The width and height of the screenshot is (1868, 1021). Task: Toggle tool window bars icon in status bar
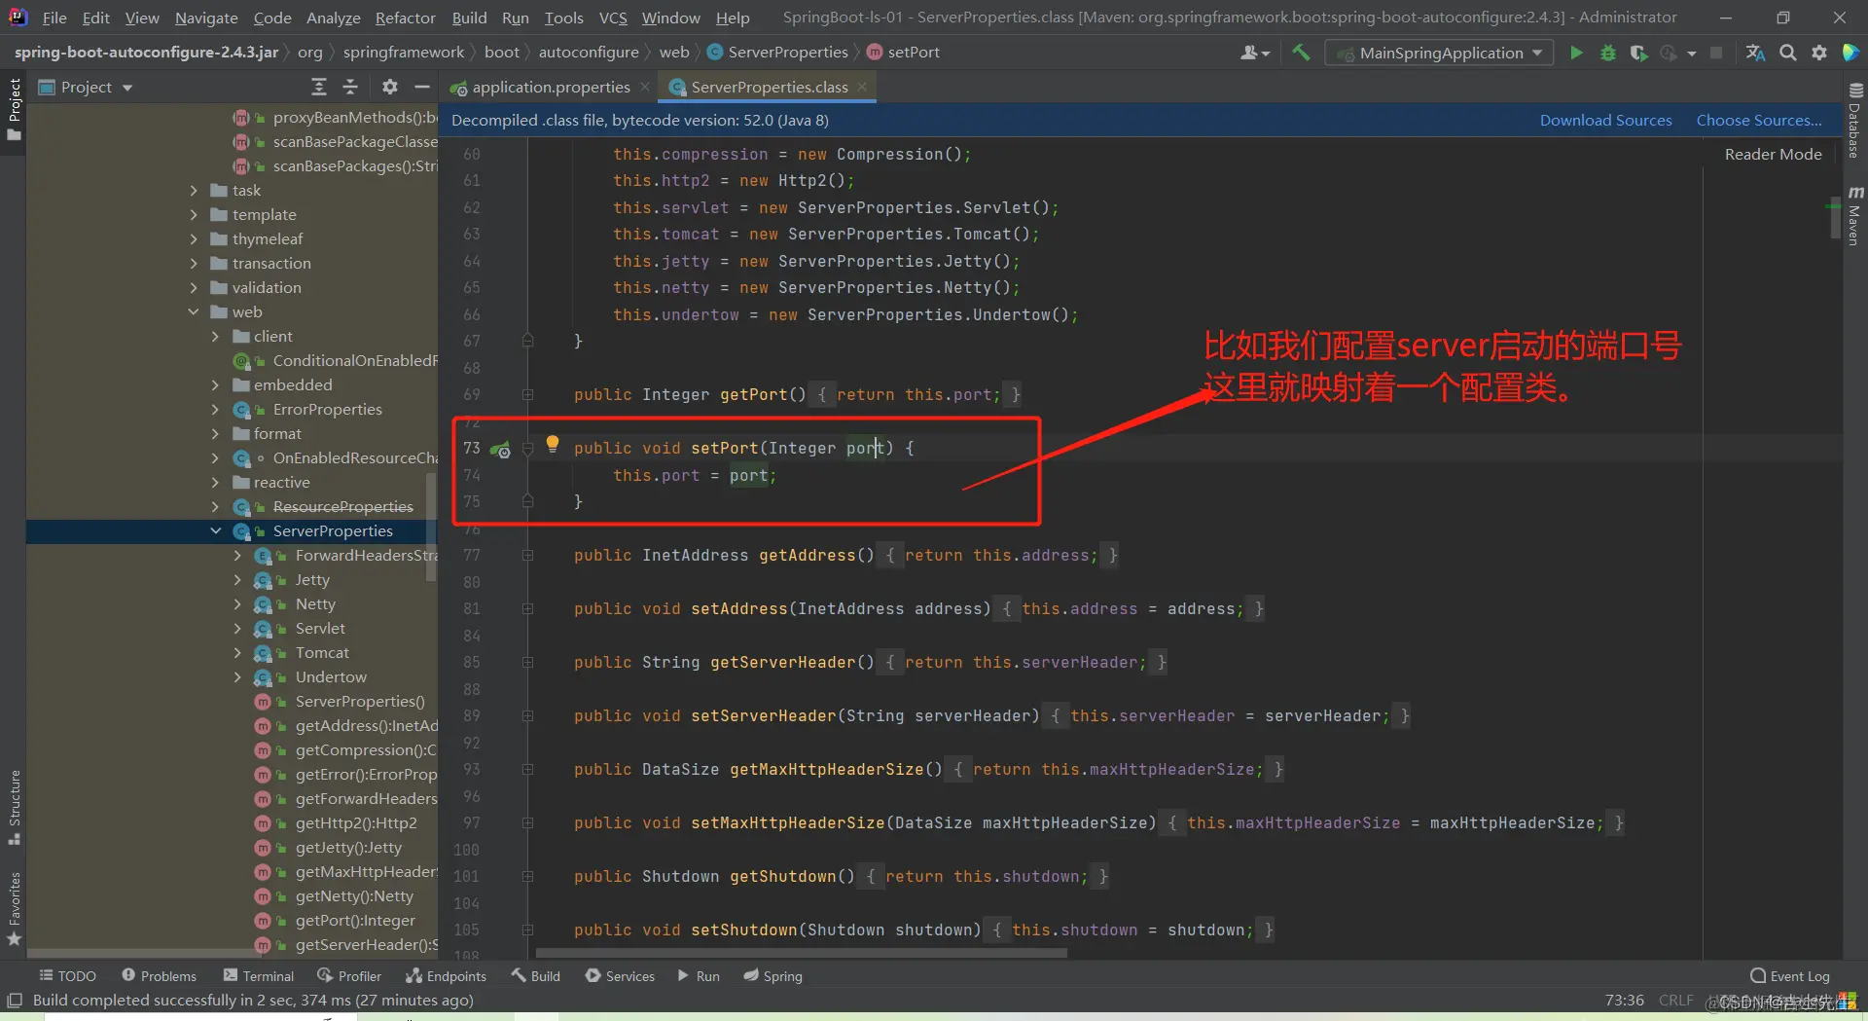point(15,1000)
